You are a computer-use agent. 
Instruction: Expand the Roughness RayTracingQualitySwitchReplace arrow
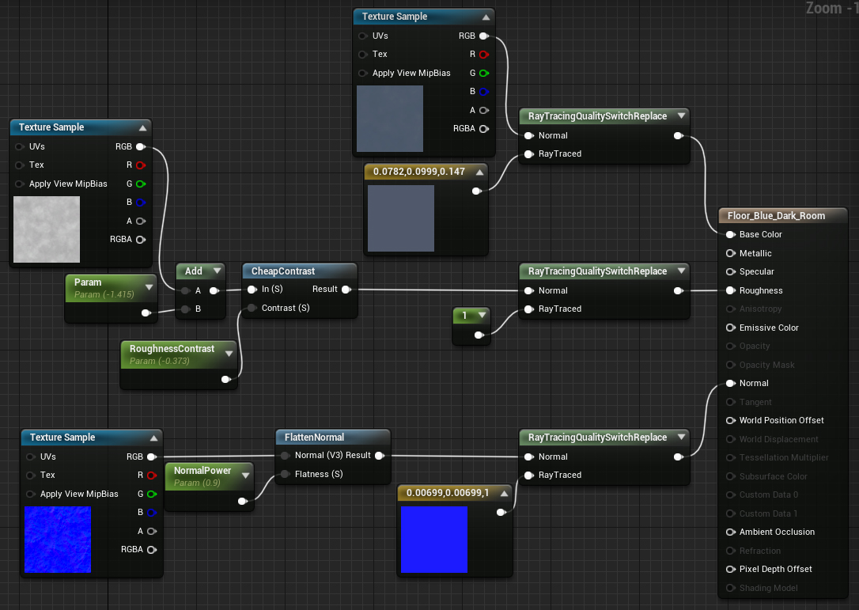(682, 271)
